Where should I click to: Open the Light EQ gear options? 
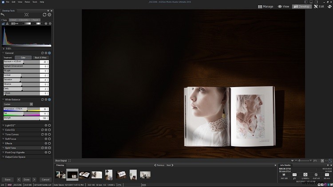pos(46,125)
